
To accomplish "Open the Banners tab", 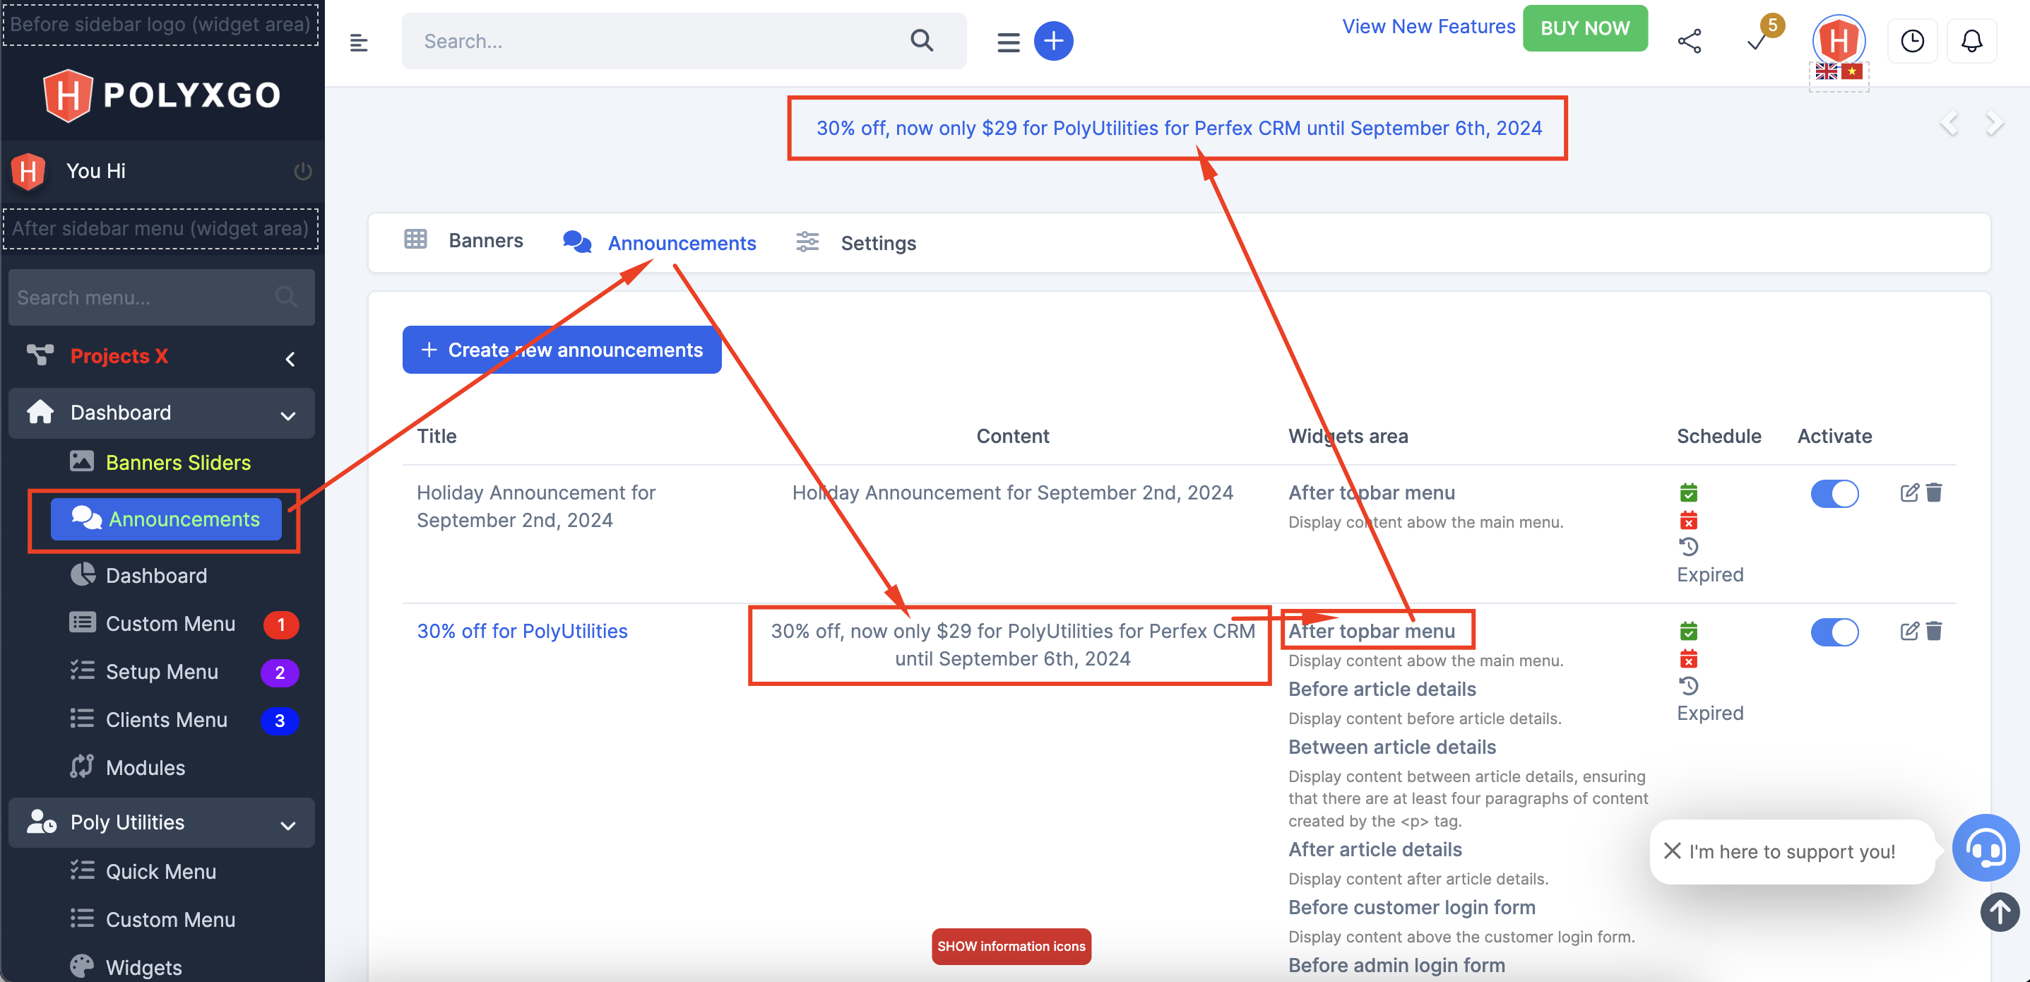I will coord(485,240).
